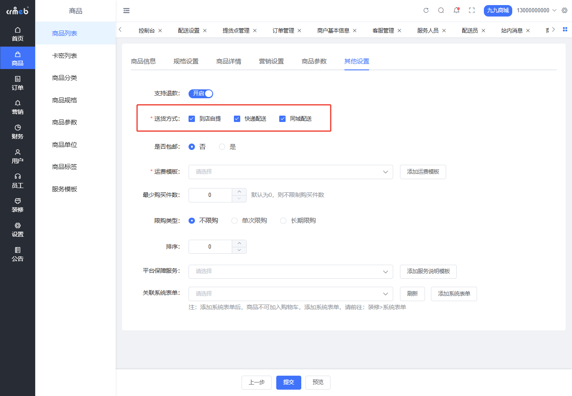The image size is (572, 396).
Task: Collapse sidebar with hamburger menu icon
Action: (x=126, y=11)
